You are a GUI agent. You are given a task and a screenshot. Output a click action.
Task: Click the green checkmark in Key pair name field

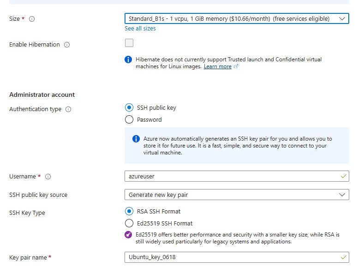pyautogui.click(x=343, y=257)
